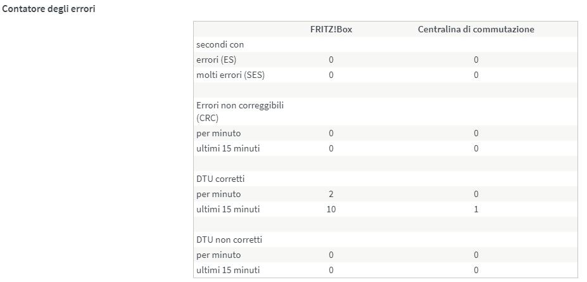The image size is (587, 282).
Task: Click Centralina DTU corretti per minuto value
Action: click(476, 194)
